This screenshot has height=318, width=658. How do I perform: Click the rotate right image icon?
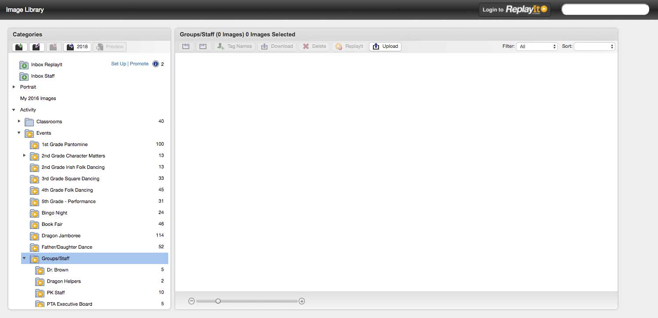pyautogui.click(x=203, y=46)
